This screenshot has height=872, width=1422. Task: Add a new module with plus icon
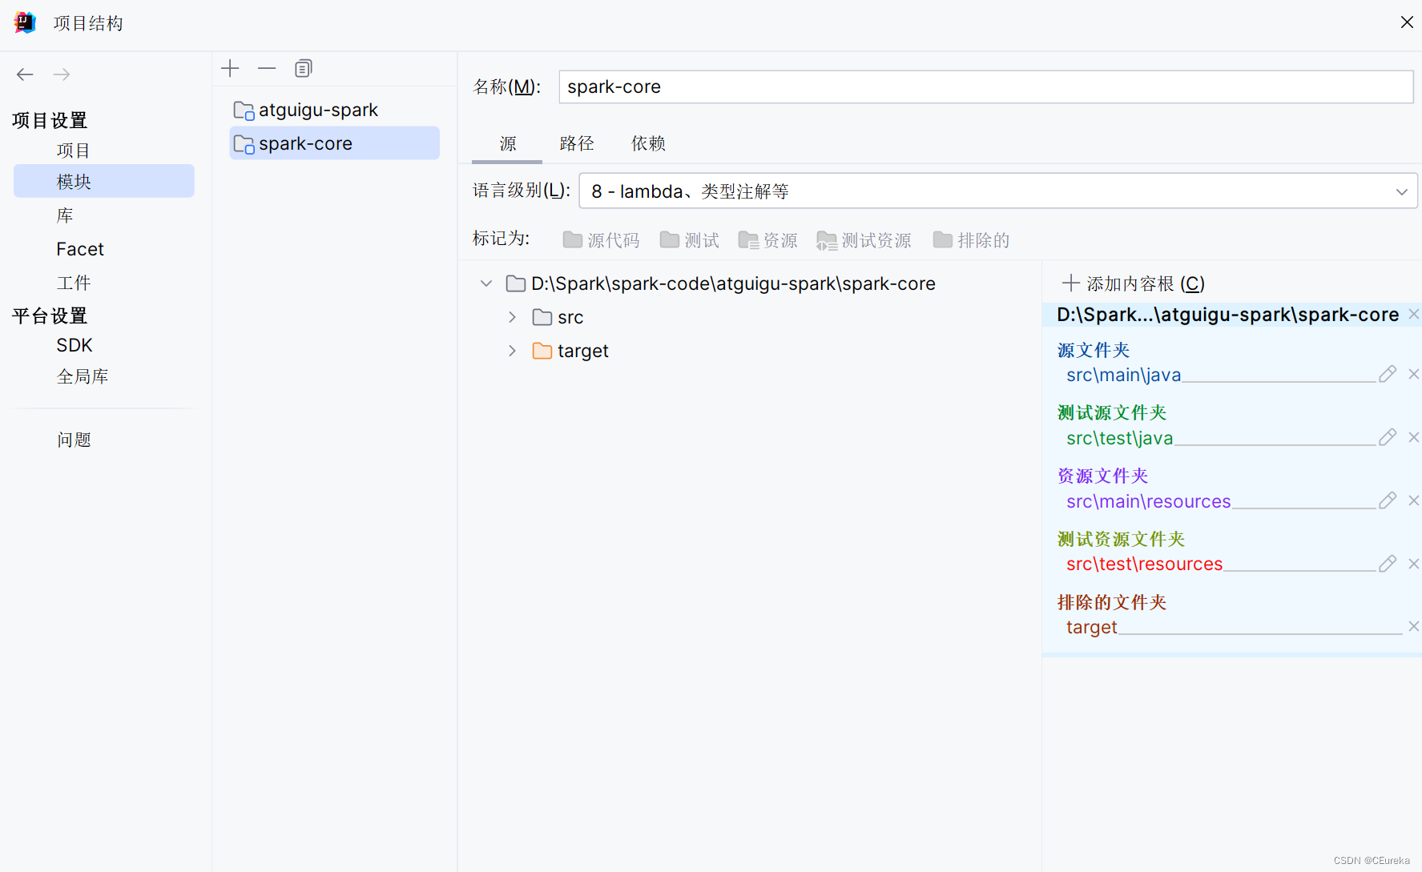[230, 68]
